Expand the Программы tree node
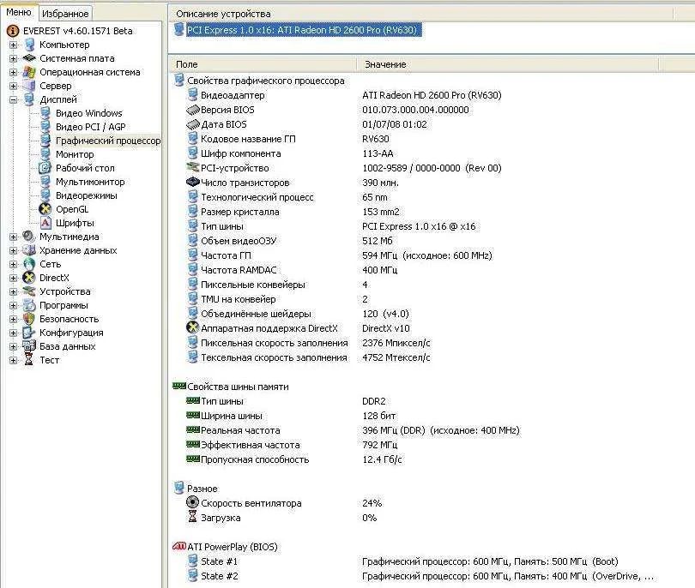The image size is (695, 588). click(x=13, y=305)
